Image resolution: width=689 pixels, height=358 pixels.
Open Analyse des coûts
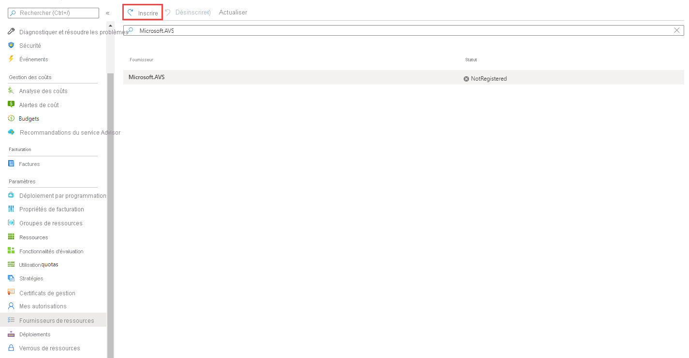44,91
